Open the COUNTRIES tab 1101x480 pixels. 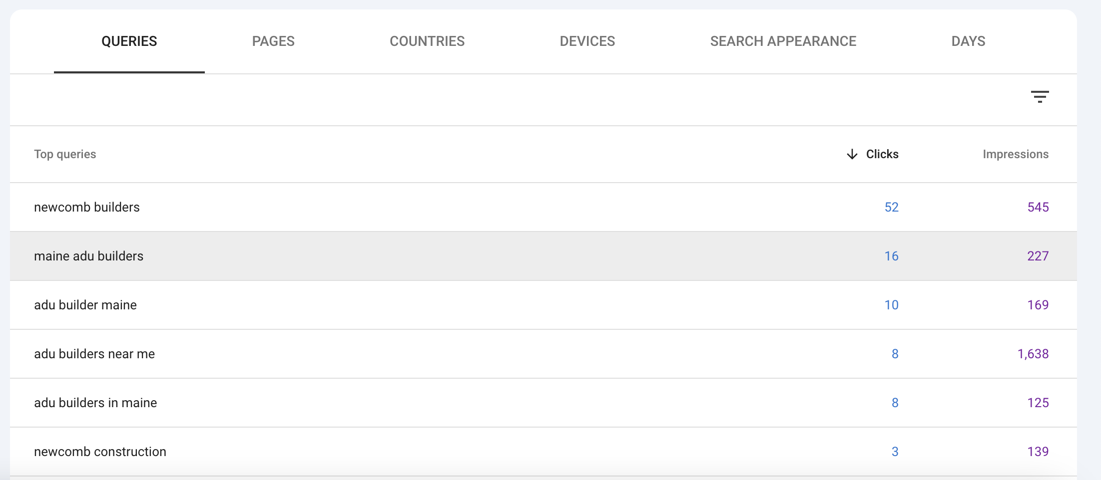[x=428, y=41]
